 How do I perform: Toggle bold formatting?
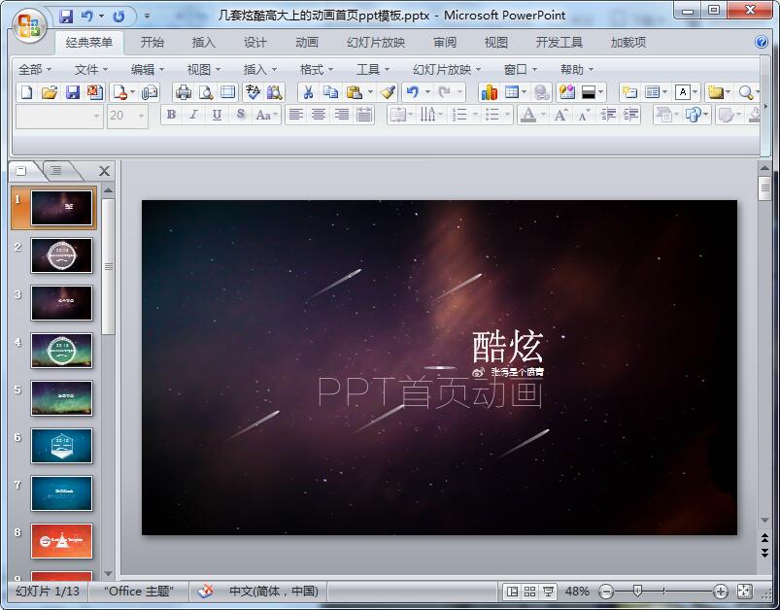point(171,115)
